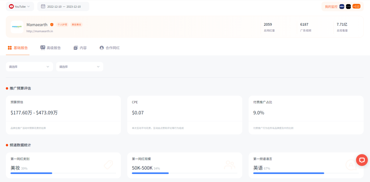Image resolution: width=370 pixels, height=182 pixels.
Task: Click the 个人护理 category tag
Action: [62, 25]
